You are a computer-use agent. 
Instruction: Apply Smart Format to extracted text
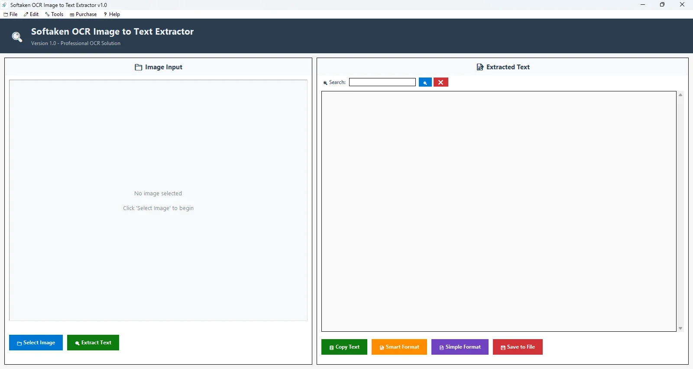[399, 347]
